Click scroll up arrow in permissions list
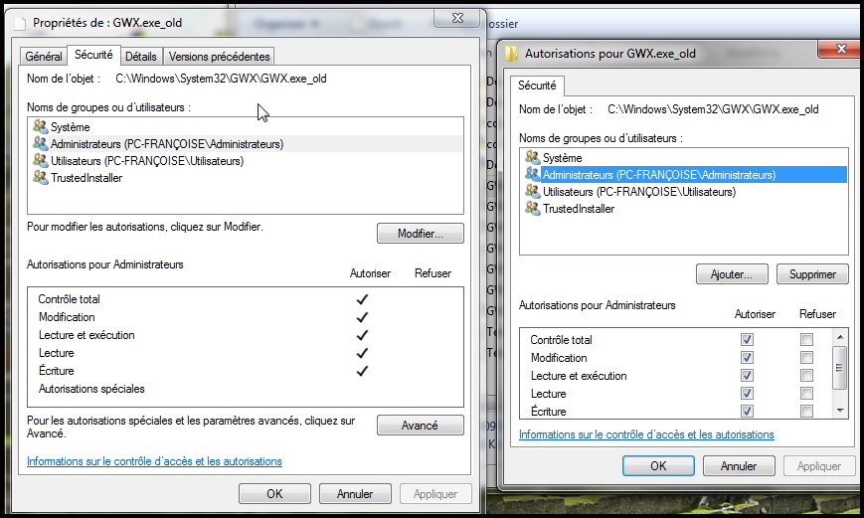Viewport: 864px width, 518px height. 840,337
